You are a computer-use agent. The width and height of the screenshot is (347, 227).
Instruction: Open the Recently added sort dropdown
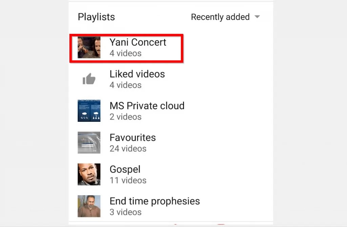coord(225,17)
